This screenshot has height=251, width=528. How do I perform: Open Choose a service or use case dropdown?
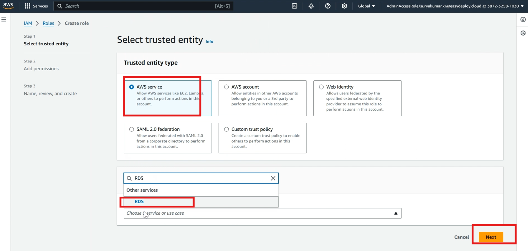(263, 213)
